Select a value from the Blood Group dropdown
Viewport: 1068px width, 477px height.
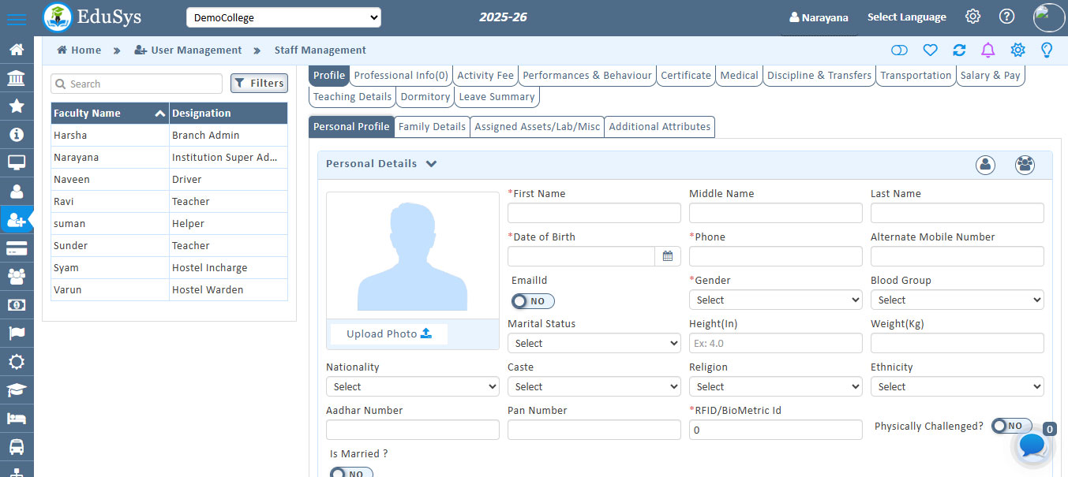point(957,300)
